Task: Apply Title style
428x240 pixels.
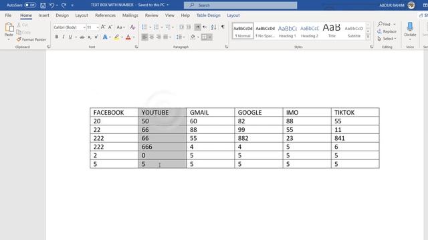Action: 332,31
